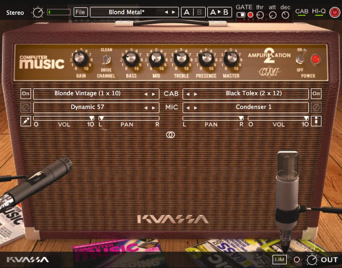The image size is (342, 268).
Task: Set the left mic VOL slider
Action: pos(64,118)
